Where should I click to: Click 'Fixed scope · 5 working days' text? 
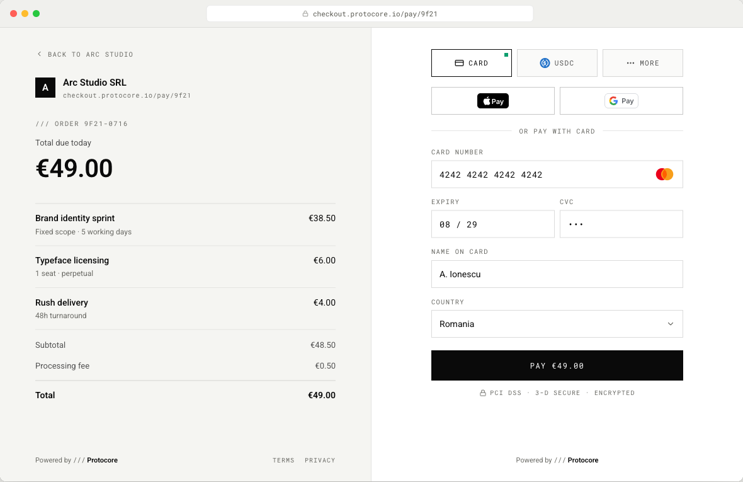click(x=83, y=232)
